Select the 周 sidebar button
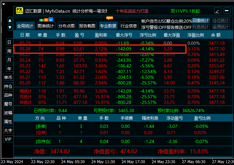 pyautogui.click(x=9, y=51)
